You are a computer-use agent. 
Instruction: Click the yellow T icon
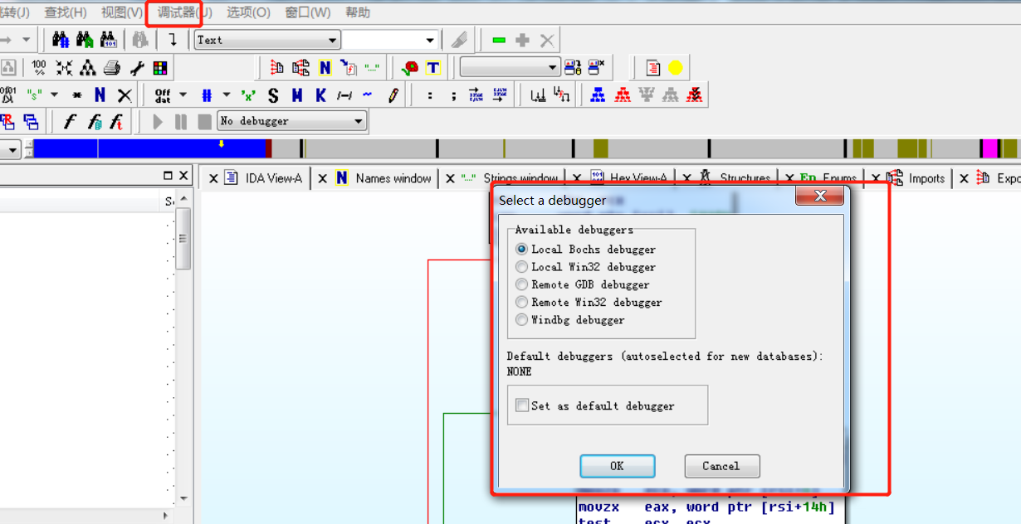point(432,68)
